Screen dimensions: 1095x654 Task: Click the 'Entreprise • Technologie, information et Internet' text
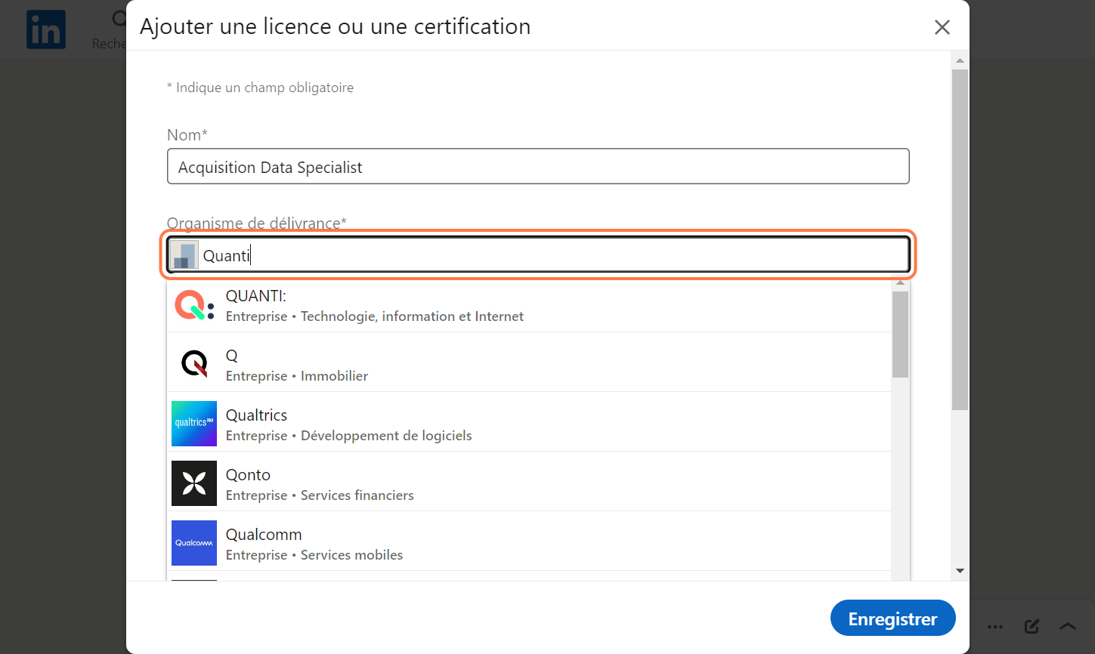[x=374, y=316]
